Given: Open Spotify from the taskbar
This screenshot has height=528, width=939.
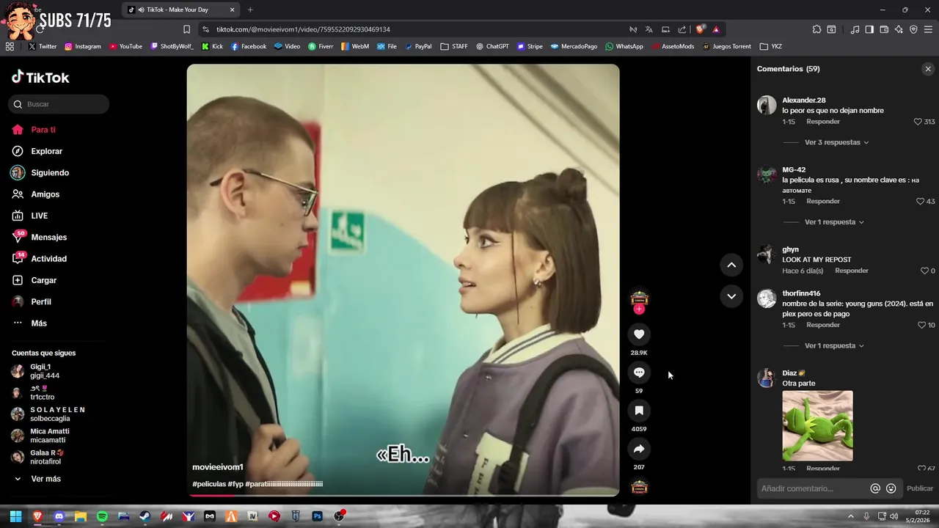Looking at the screenshot, I should pyautogui.click(x=102, y=516).
